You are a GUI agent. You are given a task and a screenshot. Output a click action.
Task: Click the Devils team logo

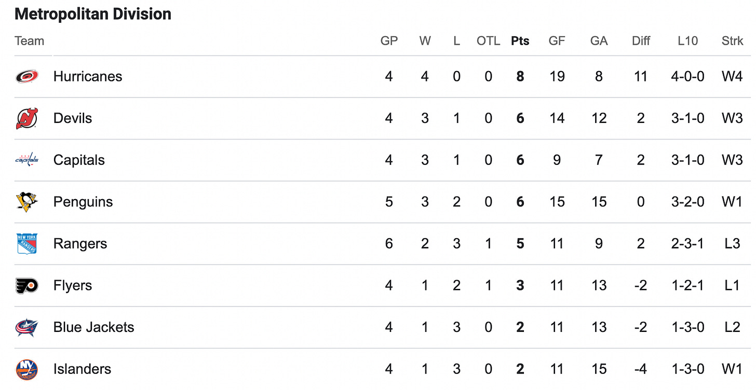[x=26, y=118]
